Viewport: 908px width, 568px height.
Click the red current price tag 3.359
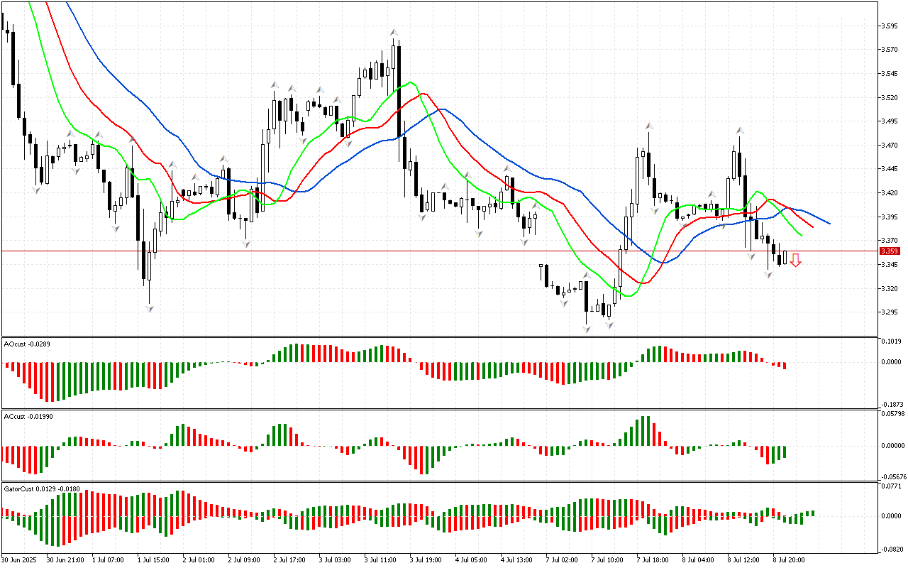pos(890,251)
